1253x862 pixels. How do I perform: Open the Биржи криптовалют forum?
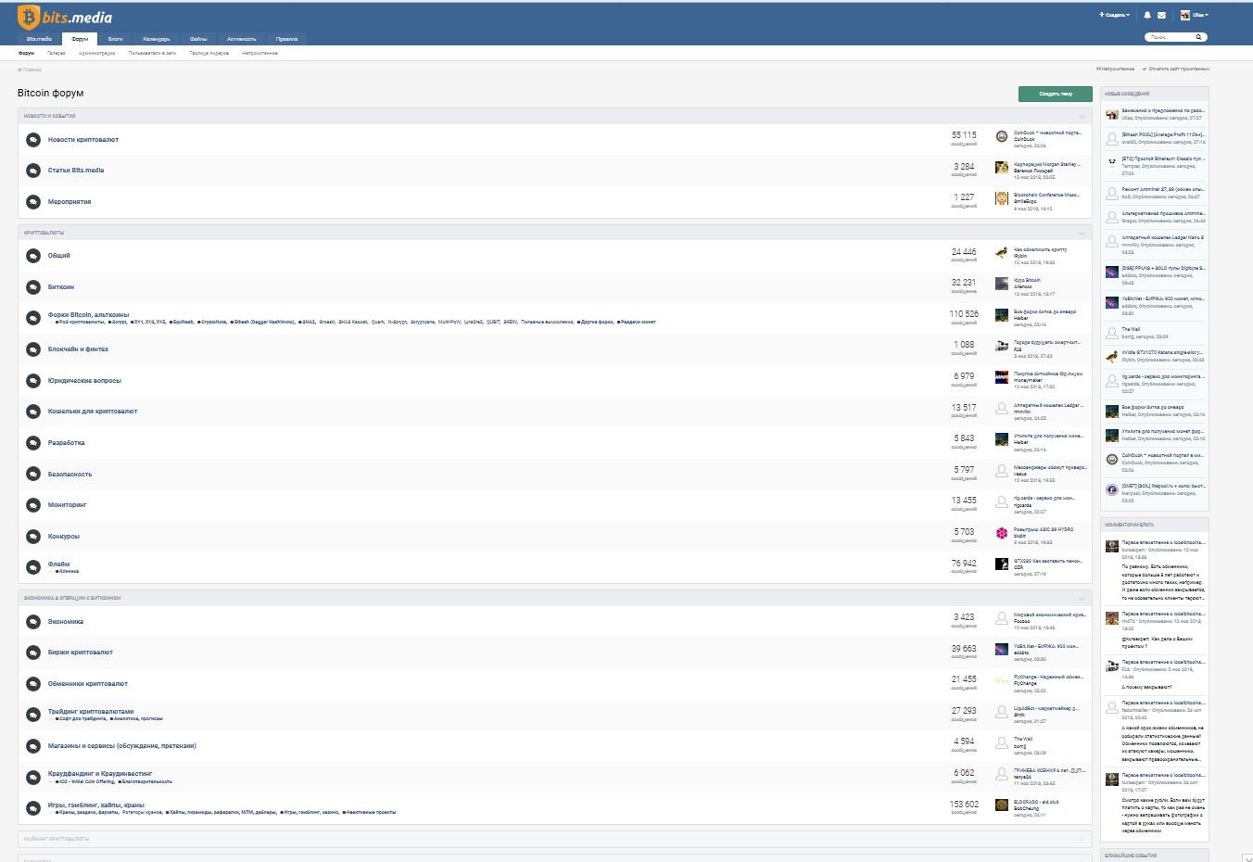[x=81, y=653]
